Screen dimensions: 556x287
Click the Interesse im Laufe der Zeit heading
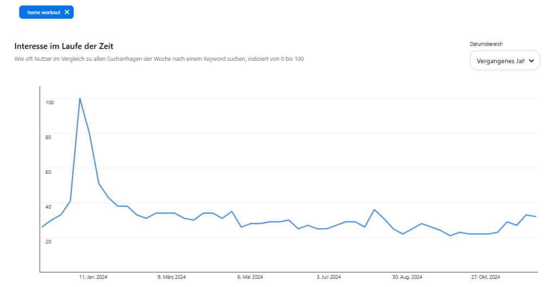point(64,46)
